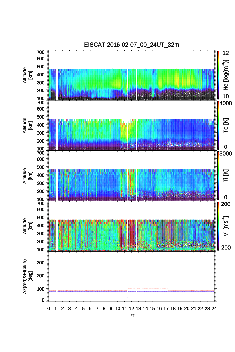This screenshot has height=352, width=235.
Task: Click the Ne [log(m-3)] colorbar label
Action: click(226, 75)
